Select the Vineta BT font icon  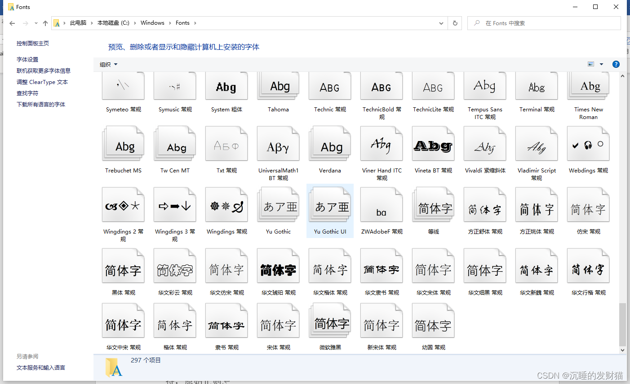[433, 144]
